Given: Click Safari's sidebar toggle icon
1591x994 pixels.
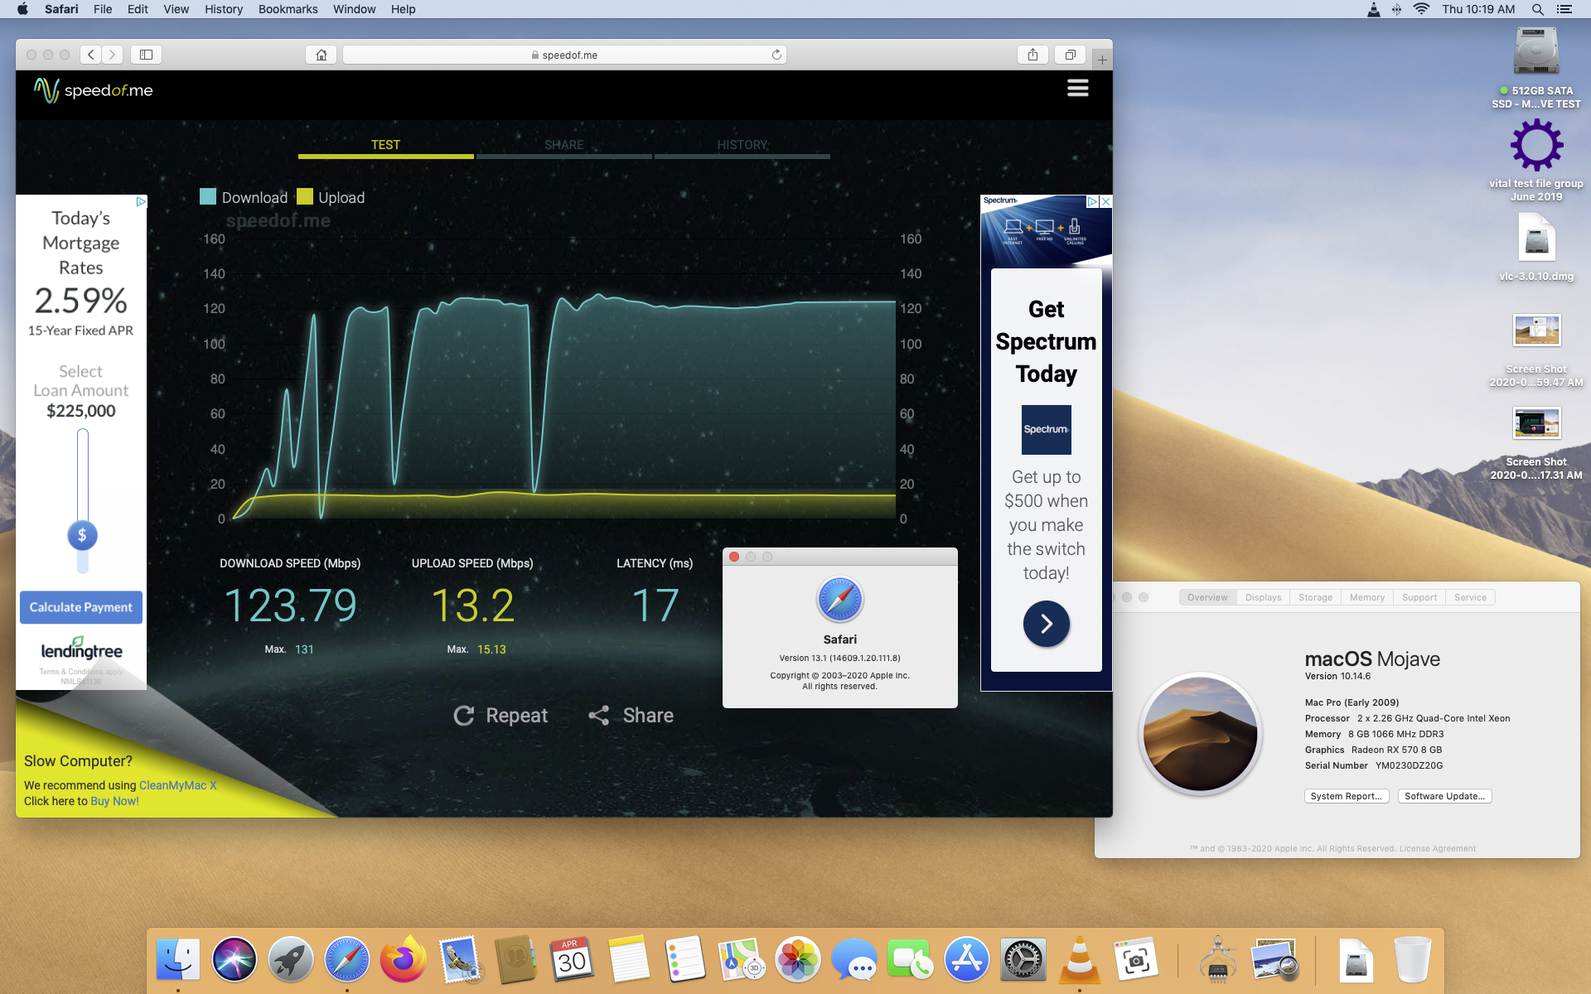Looking at the screenshot, I should (x=146, y=55).
